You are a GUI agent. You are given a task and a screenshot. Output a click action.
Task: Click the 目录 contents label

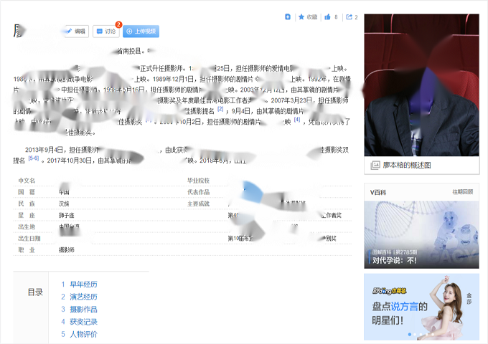[x=35, y=292]
